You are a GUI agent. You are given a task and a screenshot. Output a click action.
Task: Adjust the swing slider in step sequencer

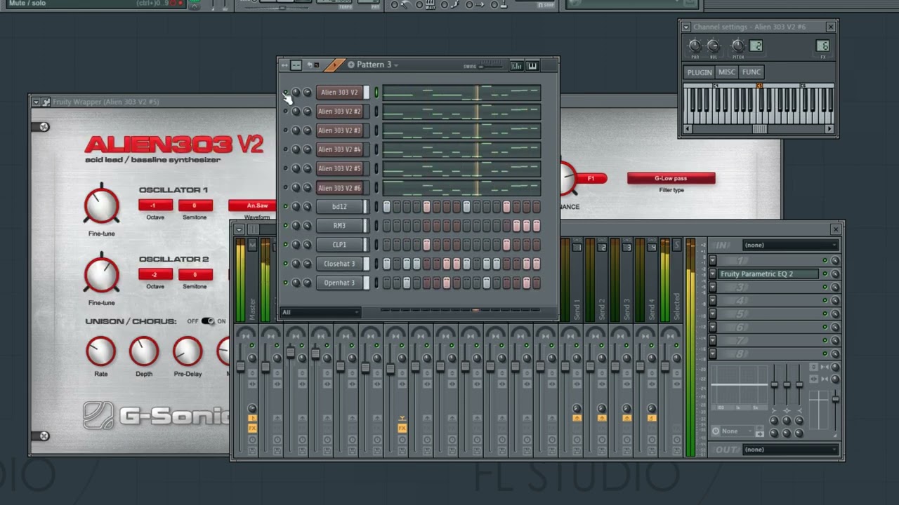pyautogui.click(x=491, y=67)
